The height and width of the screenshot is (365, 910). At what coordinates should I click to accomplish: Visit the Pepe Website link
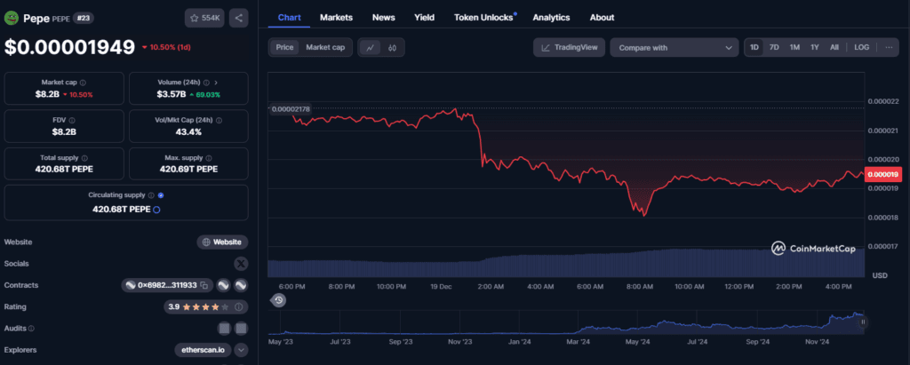[222, 242]
